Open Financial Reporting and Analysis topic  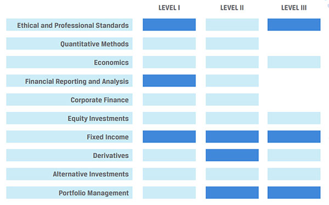pyautogui.click(x=69, y=81)
